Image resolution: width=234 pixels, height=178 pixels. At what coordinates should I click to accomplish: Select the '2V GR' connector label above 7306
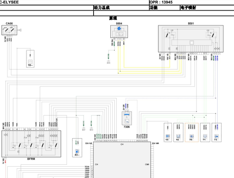124,107
